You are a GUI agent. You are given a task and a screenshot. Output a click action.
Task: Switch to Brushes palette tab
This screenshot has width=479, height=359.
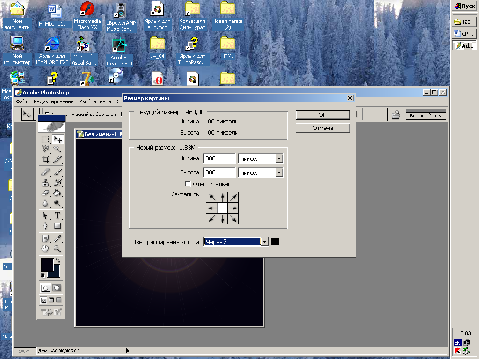[x=418, y=116]
